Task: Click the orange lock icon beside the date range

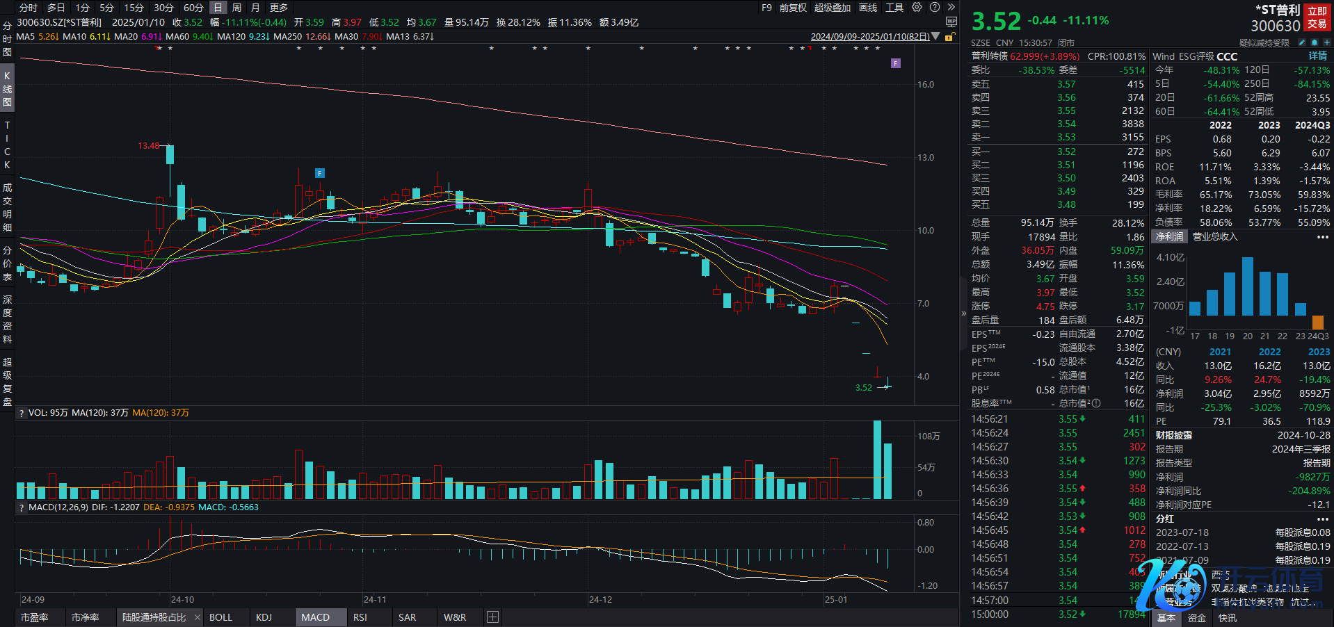Action: coord(949,37)
